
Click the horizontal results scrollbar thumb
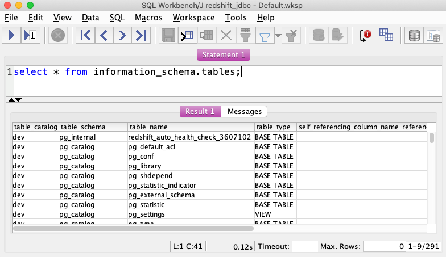pos(133,229)
